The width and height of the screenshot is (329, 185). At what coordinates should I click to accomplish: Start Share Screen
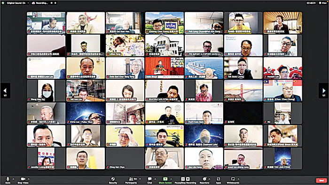click(x=165, y=180)
